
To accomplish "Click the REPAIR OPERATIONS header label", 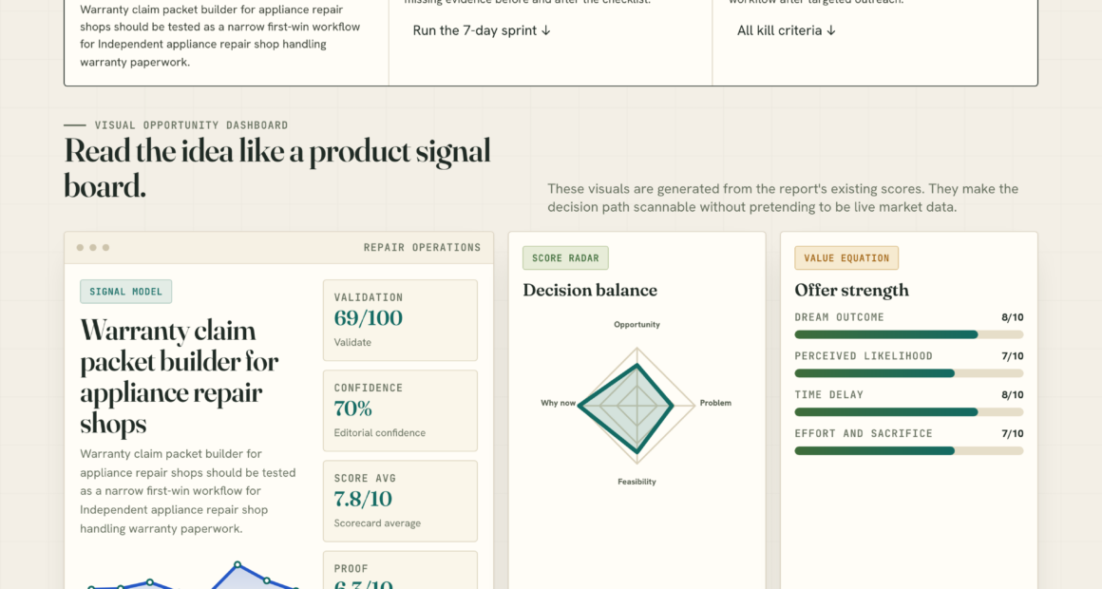I will coord(422,247).
